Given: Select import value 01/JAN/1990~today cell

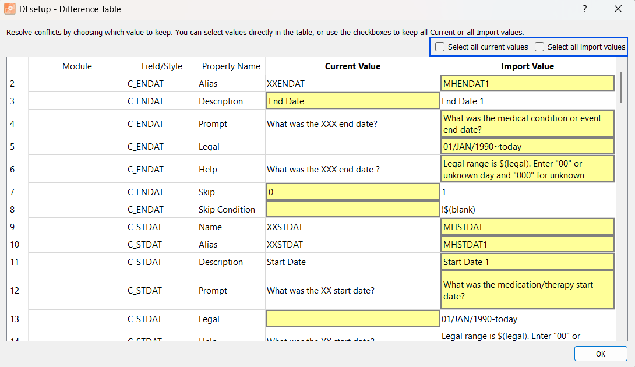Looking at the screenshot, I should (x=527, y=146).
